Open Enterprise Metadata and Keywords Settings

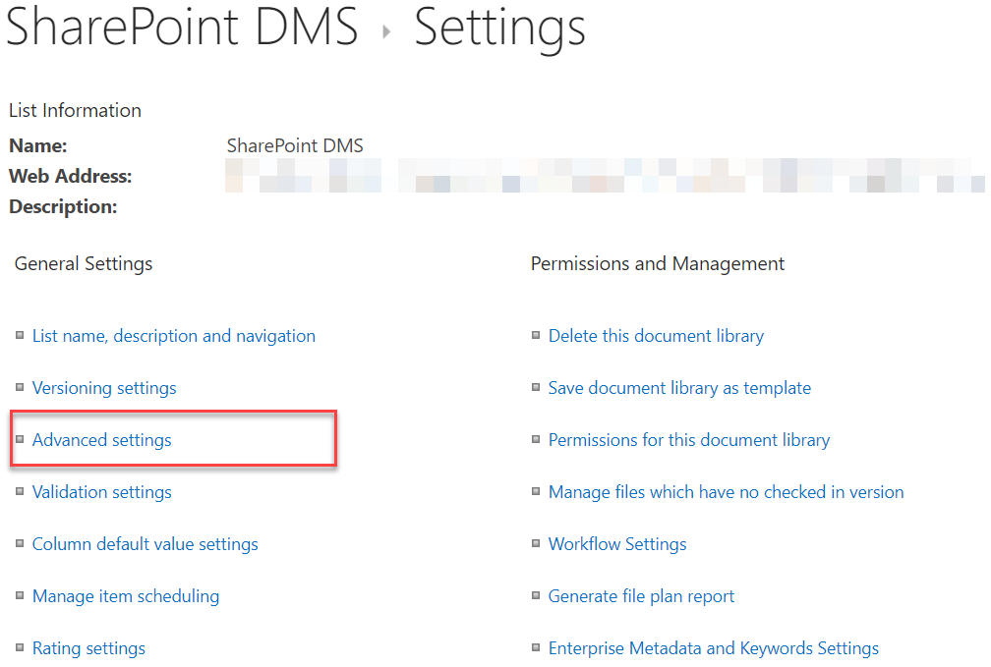(x=714, y=648)
